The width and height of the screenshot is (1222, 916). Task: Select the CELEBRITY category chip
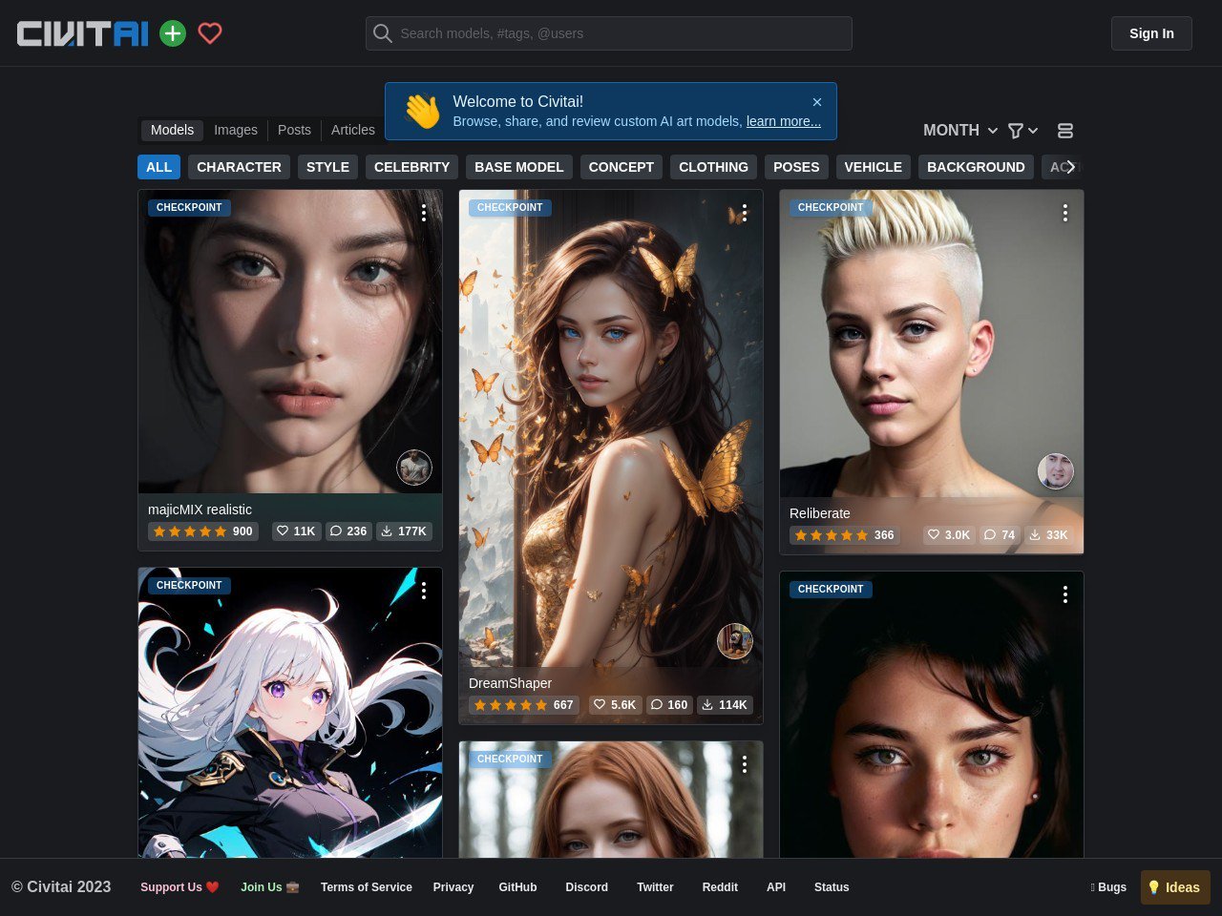pos(411,167)
